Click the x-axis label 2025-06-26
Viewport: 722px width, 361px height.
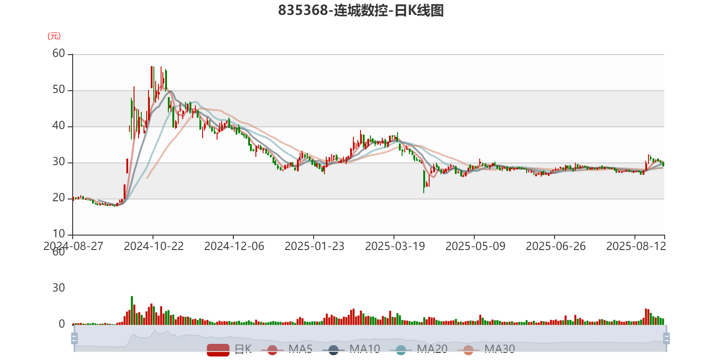pyautogui.click(x=555, y=246)
